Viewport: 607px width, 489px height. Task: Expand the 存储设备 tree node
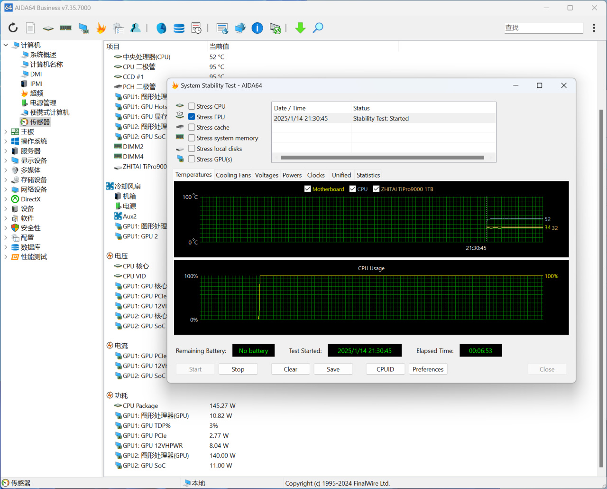6,179
